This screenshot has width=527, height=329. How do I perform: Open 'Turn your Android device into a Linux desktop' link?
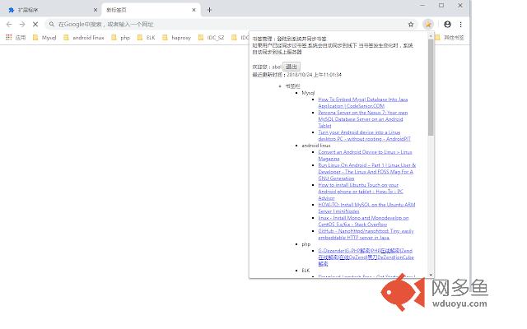click(364, 136)
